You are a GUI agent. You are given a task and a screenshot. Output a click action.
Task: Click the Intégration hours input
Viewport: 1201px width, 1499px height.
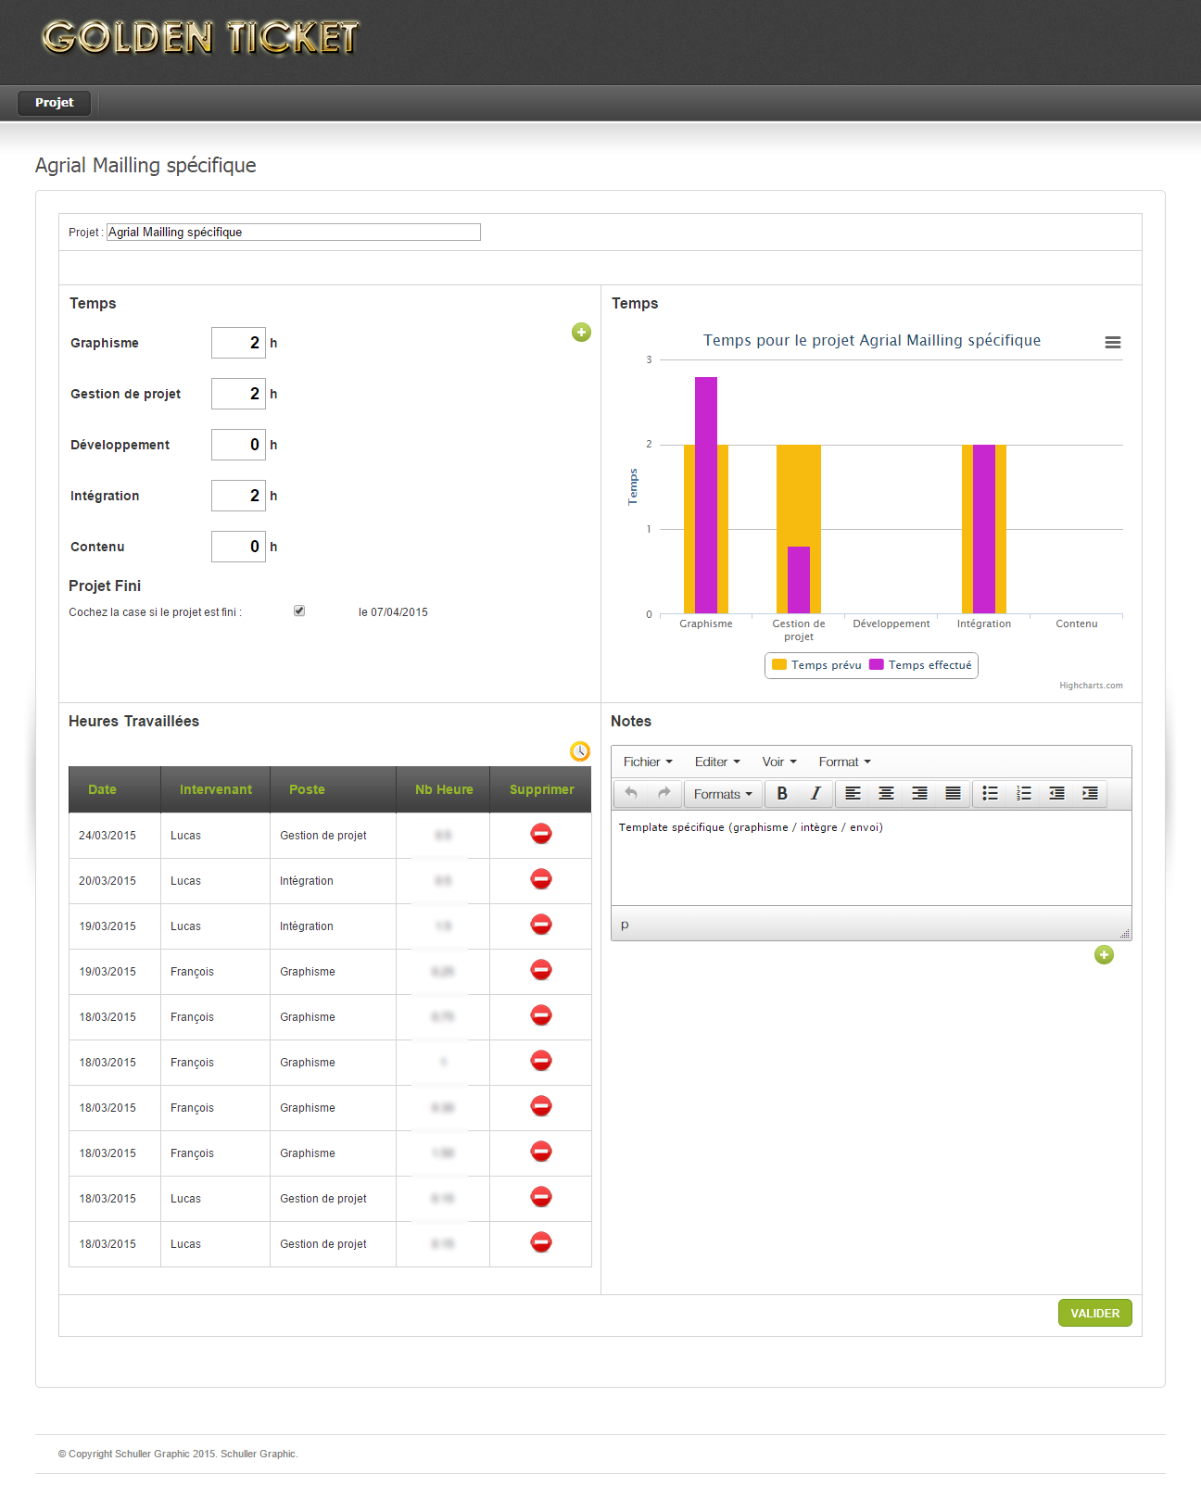click(238, 496)
